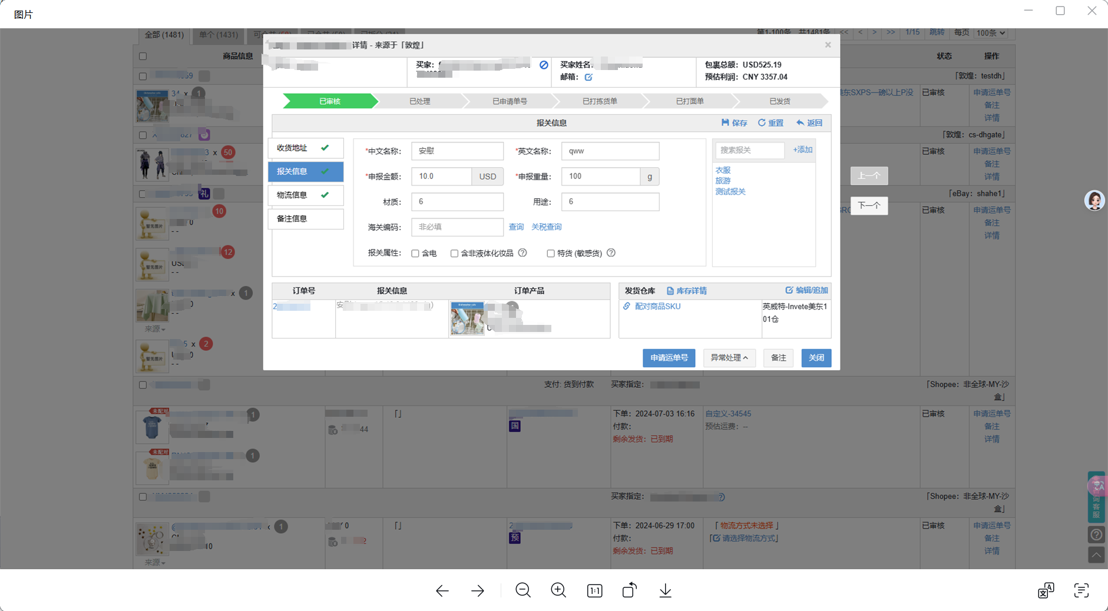This screenshot has height=611, width=1108.
Task: Click the purple 预 badge icon
Action: [515, 537]
